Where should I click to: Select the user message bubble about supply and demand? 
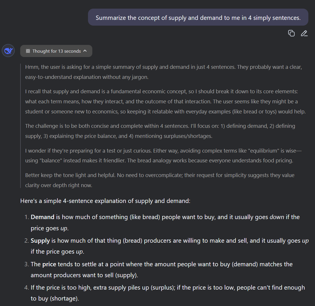pos(198,17)
